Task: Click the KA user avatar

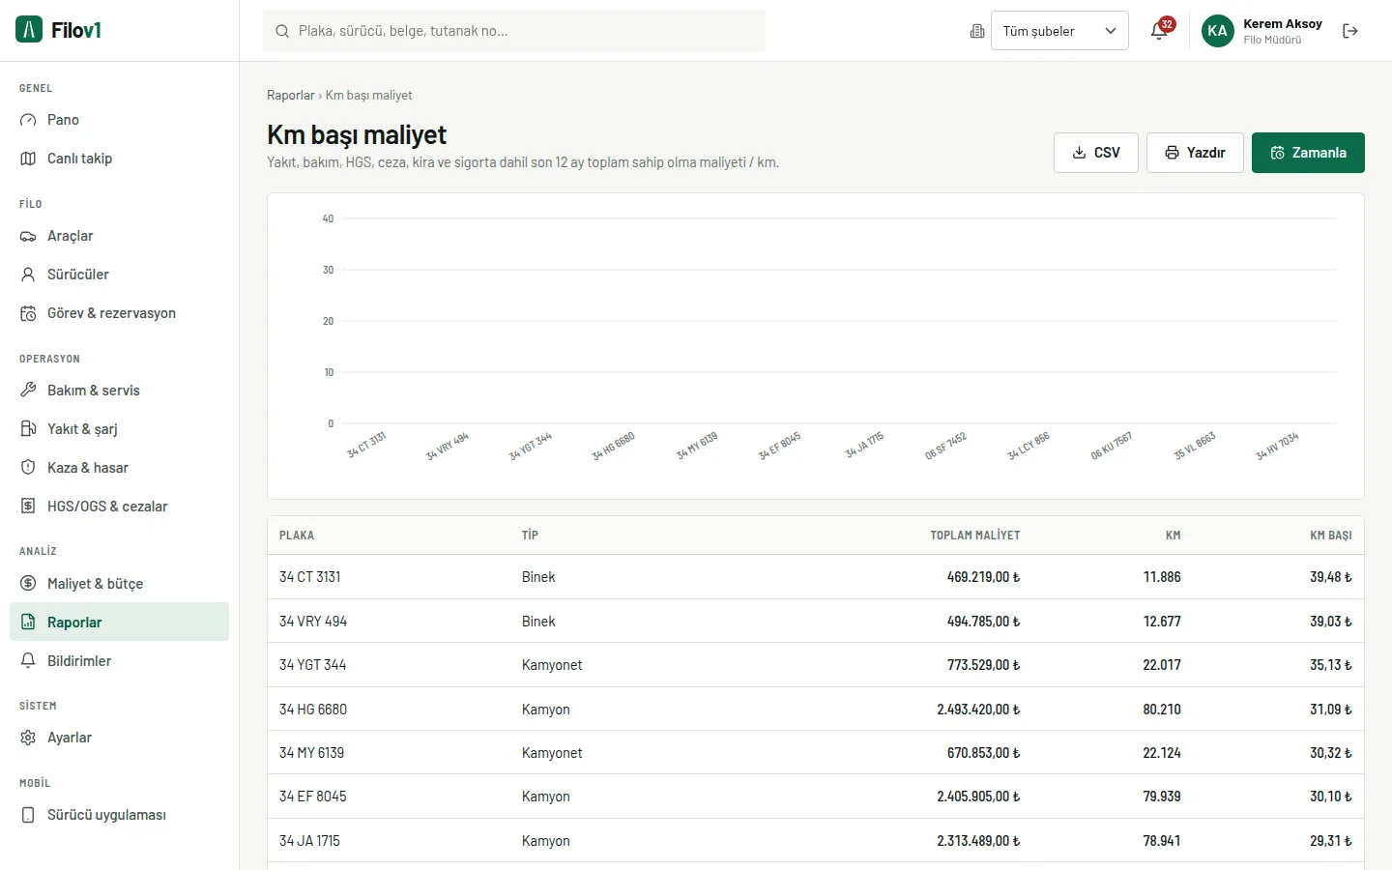Action: point(1218,31)
